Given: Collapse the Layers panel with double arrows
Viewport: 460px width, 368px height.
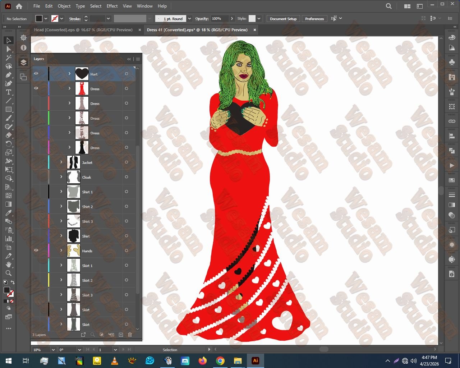Looking at the screenshot, I should (129, 59).
